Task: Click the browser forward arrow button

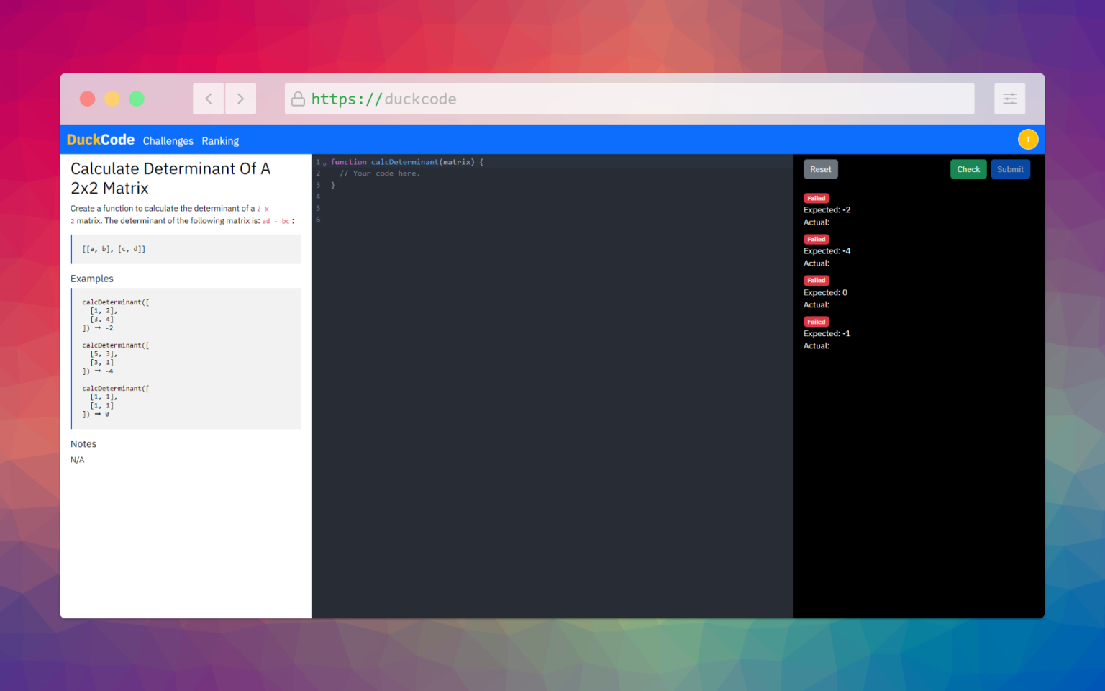Action: coord(241,99)
